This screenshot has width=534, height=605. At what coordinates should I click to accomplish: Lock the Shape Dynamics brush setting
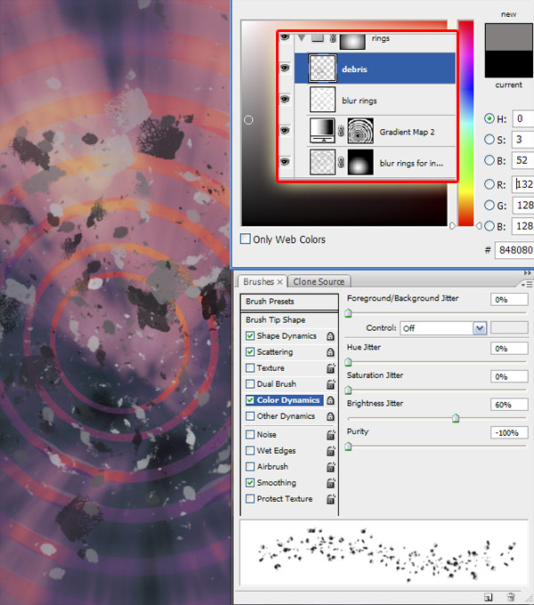(330, 336)
